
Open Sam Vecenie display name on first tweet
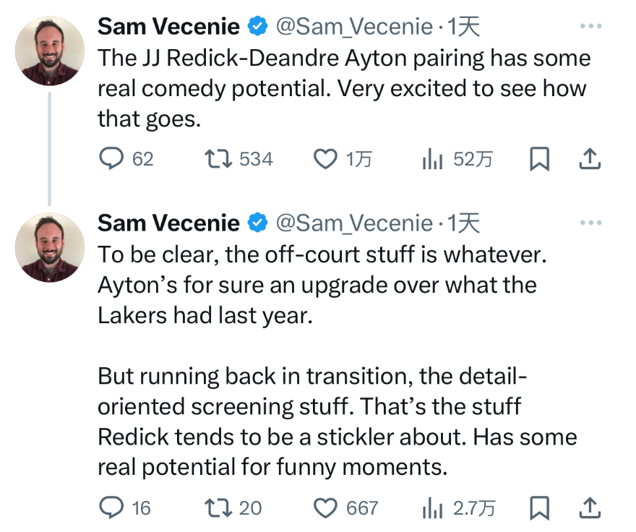point(168,27)
